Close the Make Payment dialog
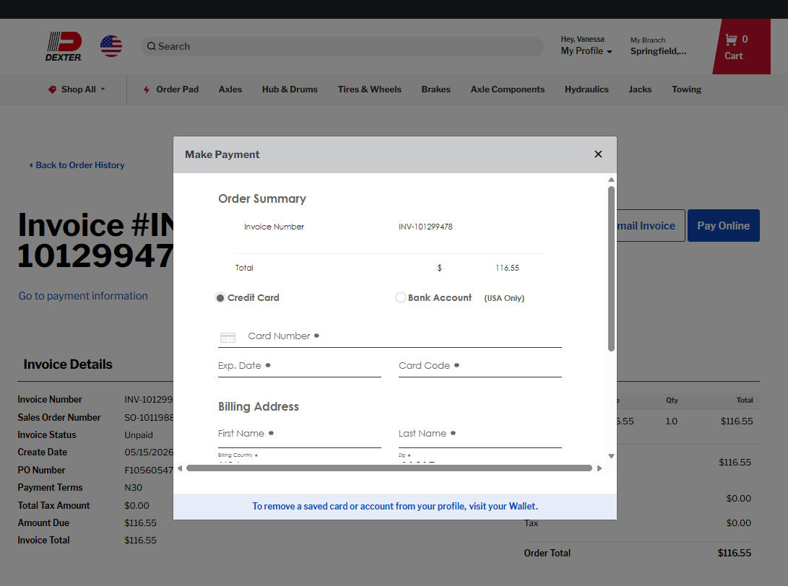788x586 pixels. [598, 154]
